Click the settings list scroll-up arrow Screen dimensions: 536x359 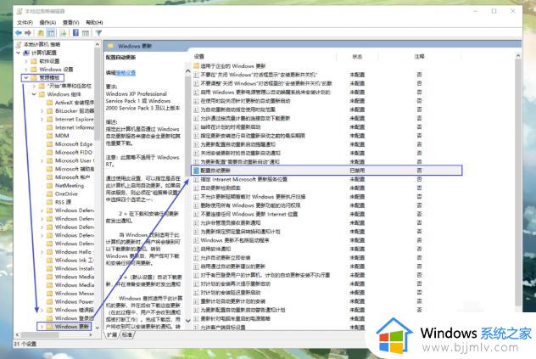(518, 56)
